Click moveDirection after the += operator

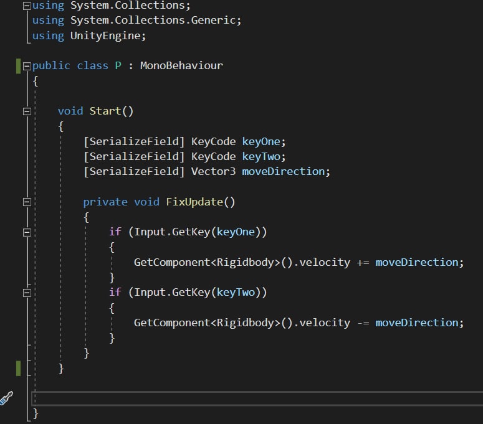point(417,262)
